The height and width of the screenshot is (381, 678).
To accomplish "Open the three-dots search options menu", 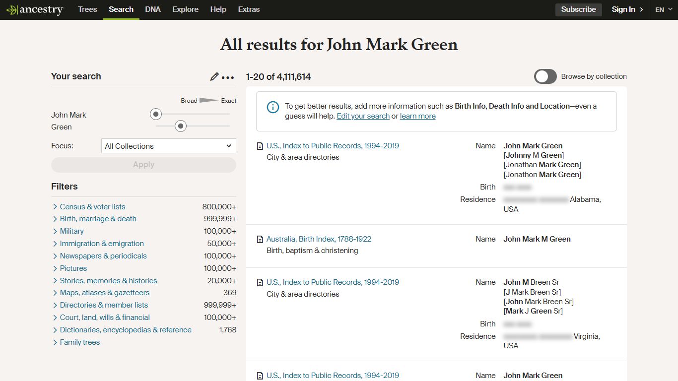I will 228,77.
